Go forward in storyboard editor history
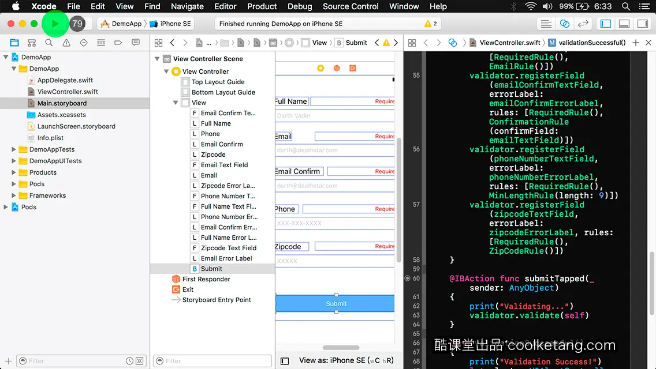Viewport: 656px width, 369px height. click(x=185, y=43)
